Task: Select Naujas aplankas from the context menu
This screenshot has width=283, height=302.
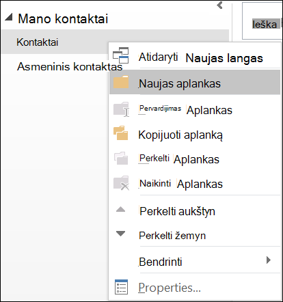Action: coord(195,82)
